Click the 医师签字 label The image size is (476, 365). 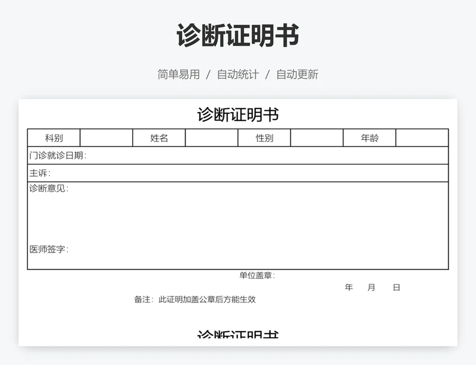coord(49,249)
